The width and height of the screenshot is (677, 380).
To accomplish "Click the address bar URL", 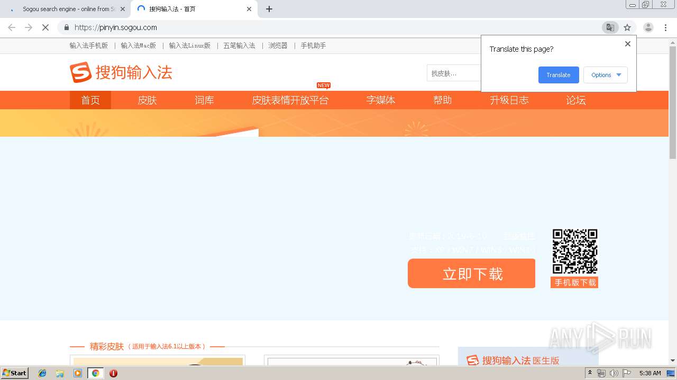I will tap(115, 27).
